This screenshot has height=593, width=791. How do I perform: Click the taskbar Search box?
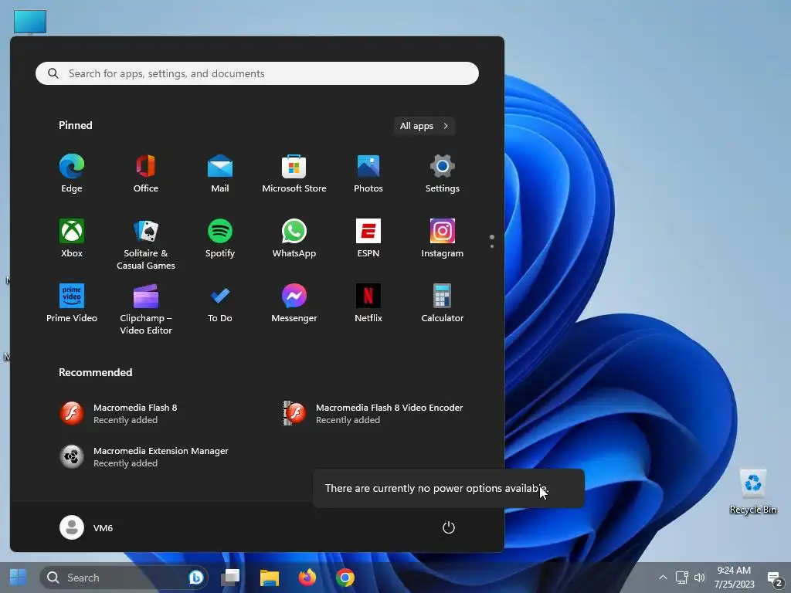pyautogui.click(x=124, y=578)
